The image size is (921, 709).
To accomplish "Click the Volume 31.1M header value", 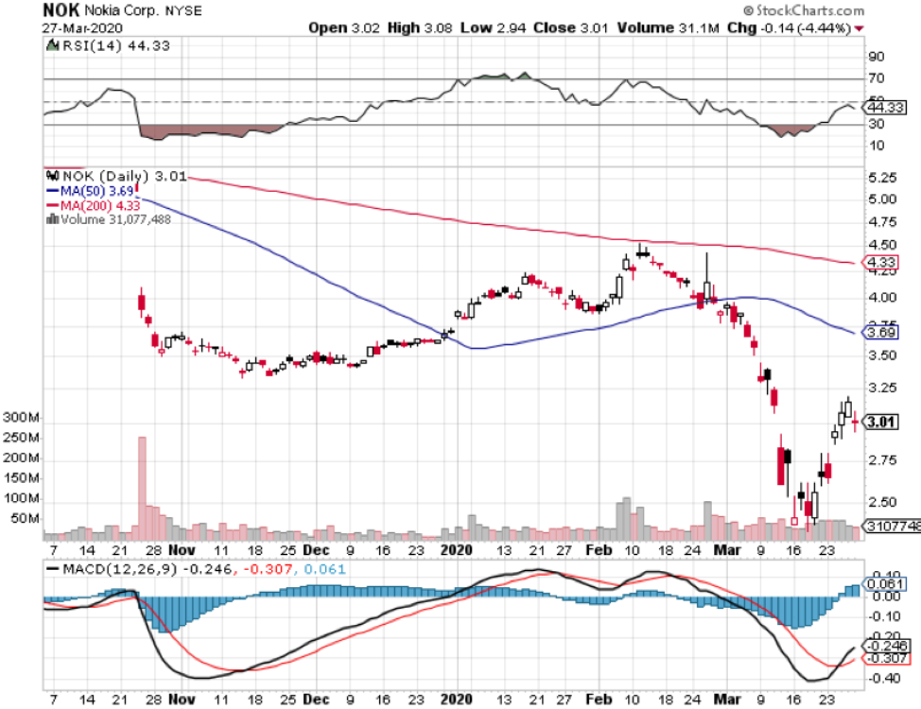I will 668,28.
